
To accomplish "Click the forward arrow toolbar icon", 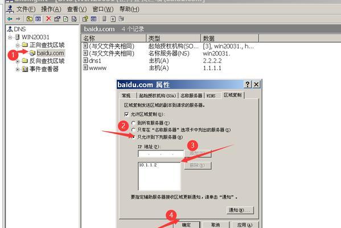I will tap(18, 19).
